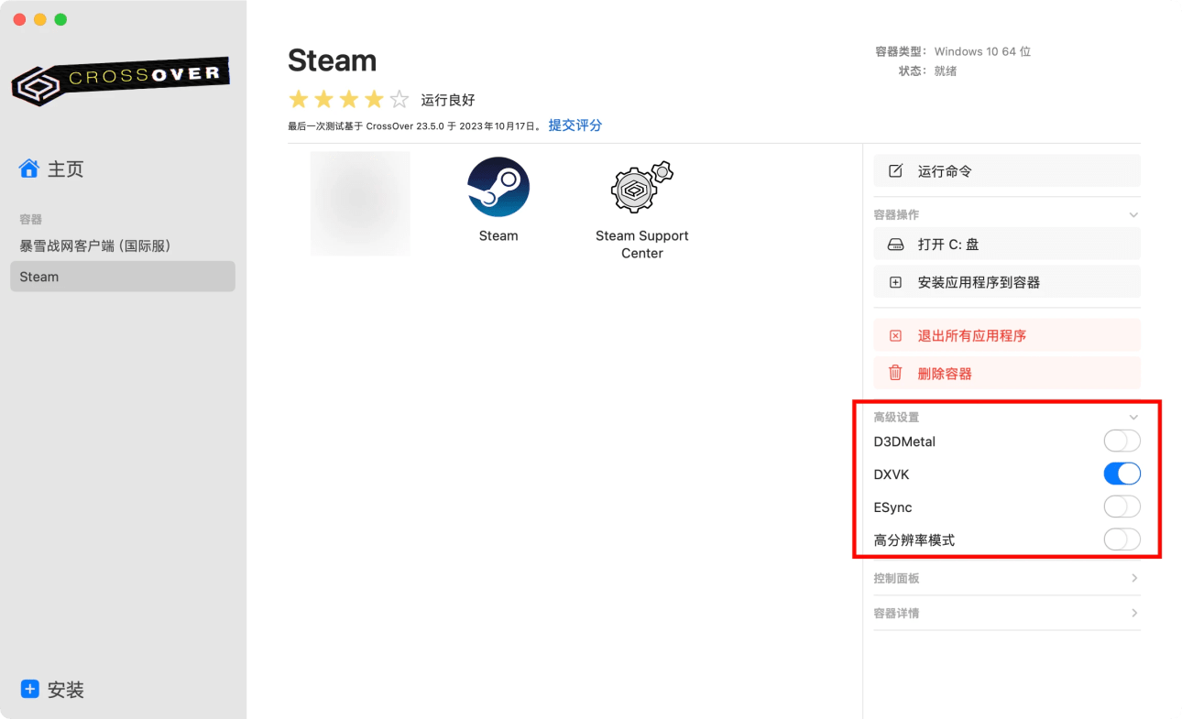Viewport: 1182px width, 719px height.
Task: Click the 提交评分 link
Action: 575,125
